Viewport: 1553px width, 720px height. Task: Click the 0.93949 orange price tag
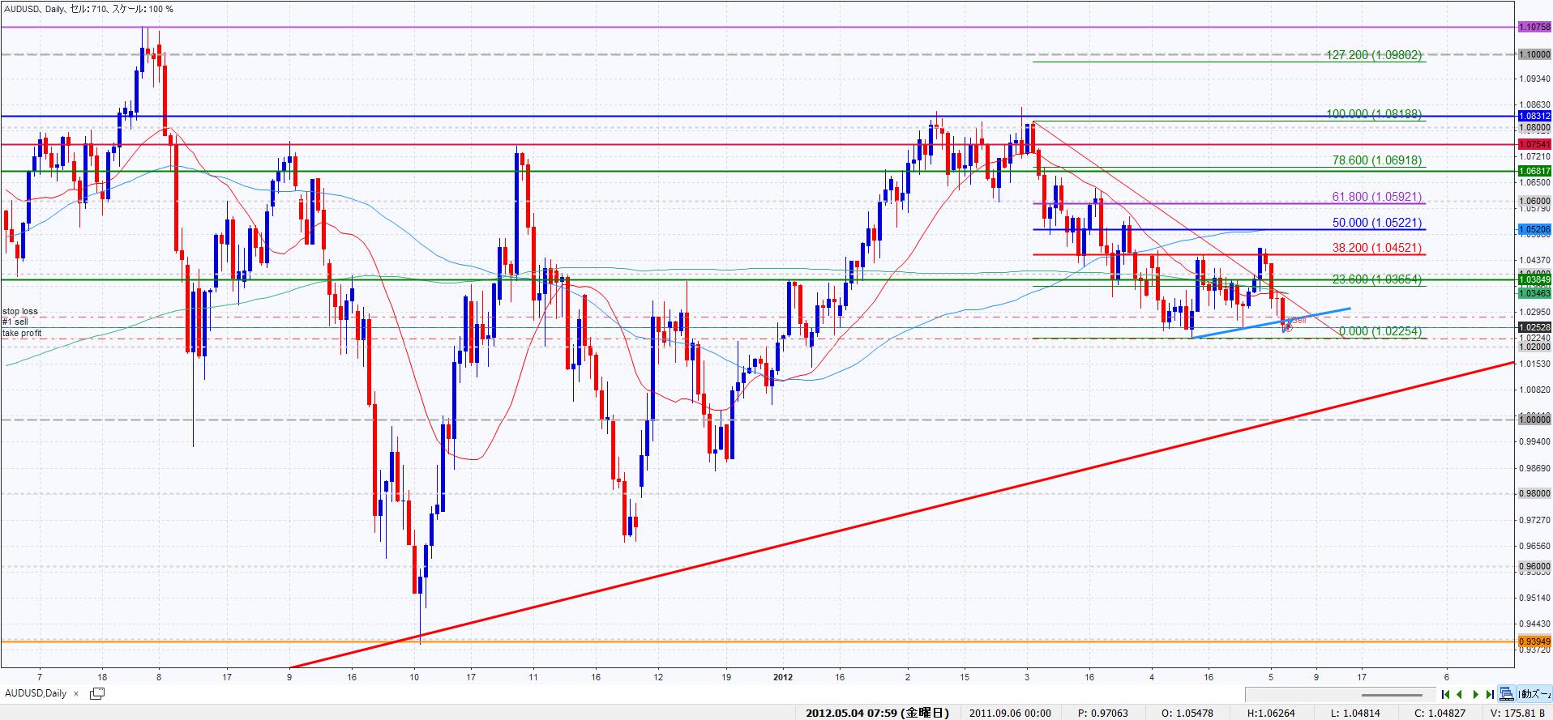(1534, 641)
